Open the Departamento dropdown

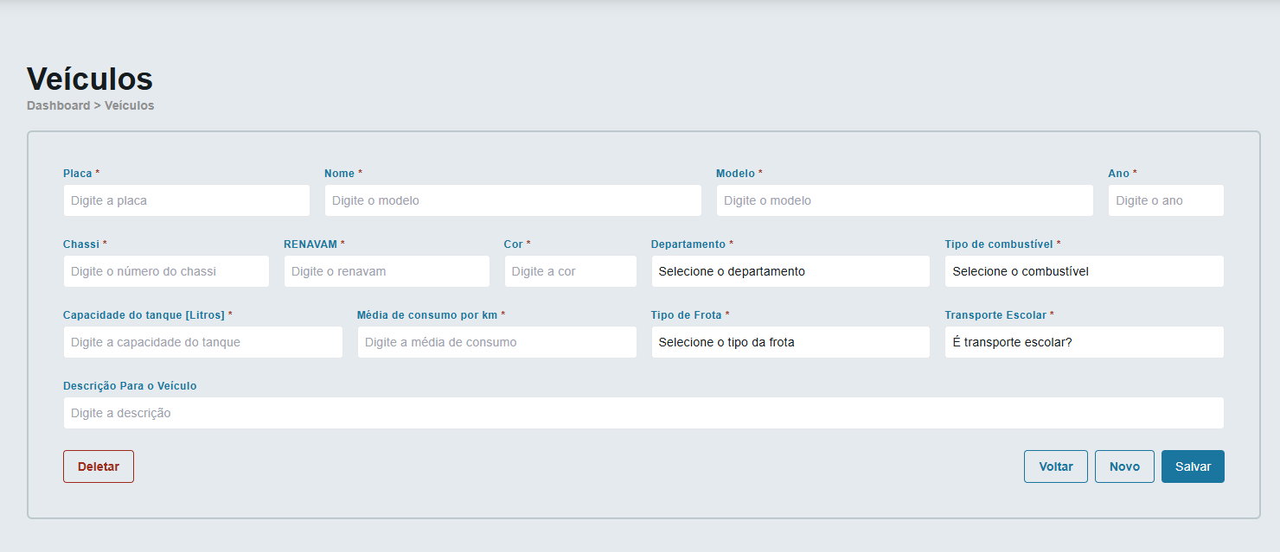790,271
